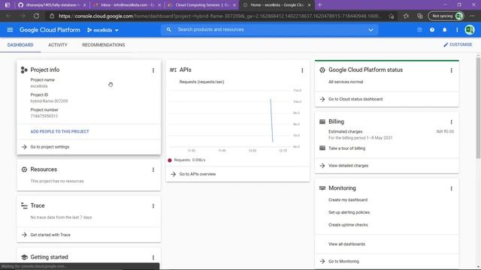Open the Resources card options menu
The height and width of the screenshot is (270, 481).
tap(153, 169)
